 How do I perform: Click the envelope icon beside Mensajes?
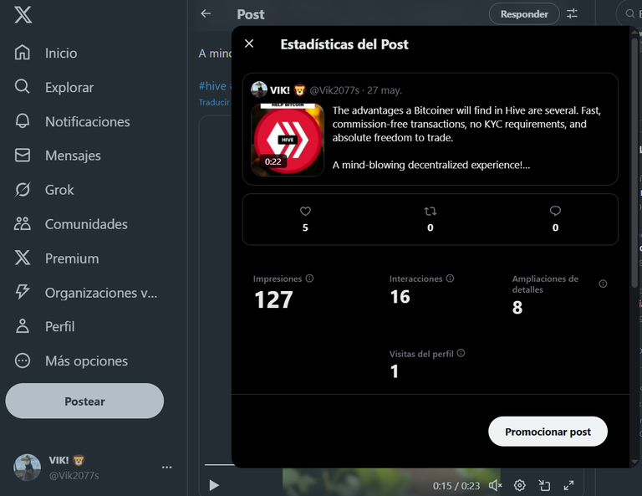(22, 156)
